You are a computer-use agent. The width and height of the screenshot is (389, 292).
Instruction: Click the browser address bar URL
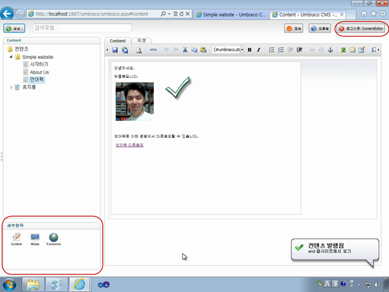[92, 14]
